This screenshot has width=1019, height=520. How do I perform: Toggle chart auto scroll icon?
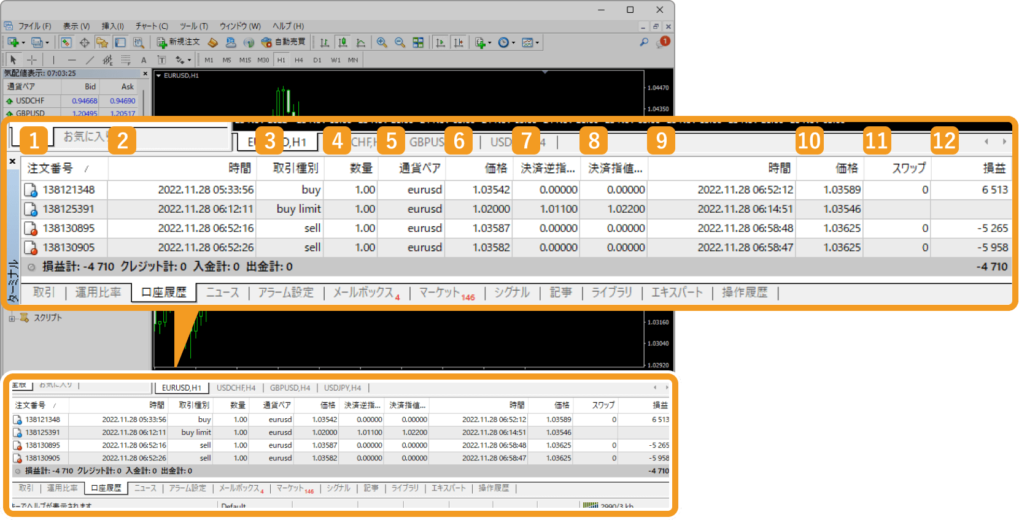tap(440, 42)
